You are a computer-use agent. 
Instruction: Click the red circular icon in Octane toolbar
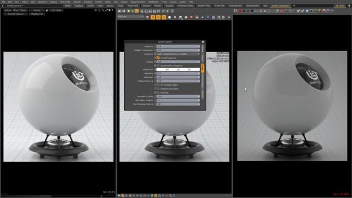(191, 17)
